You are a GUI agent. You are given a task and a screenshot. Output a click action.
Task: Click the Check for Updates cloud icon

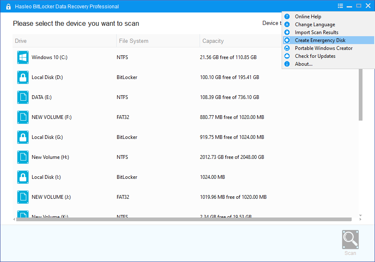287,56
